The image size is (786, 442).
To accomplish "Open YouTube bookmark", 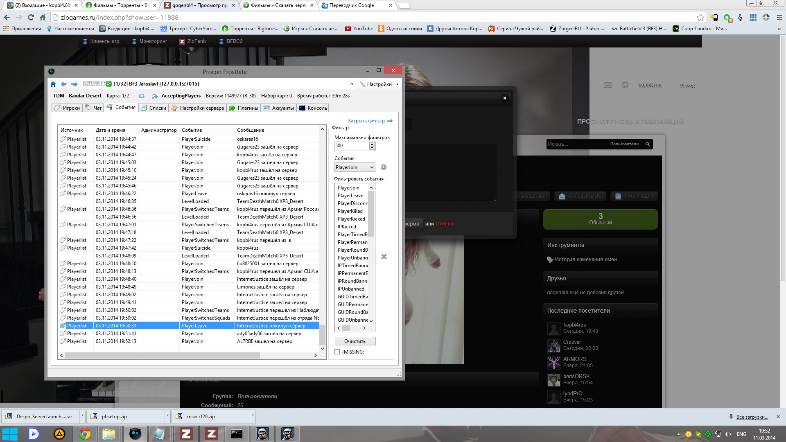I will 359,29.
